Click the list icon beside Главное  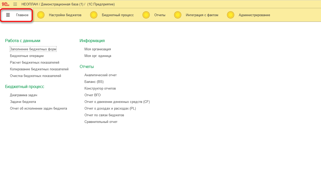click(x=8, y=15)
